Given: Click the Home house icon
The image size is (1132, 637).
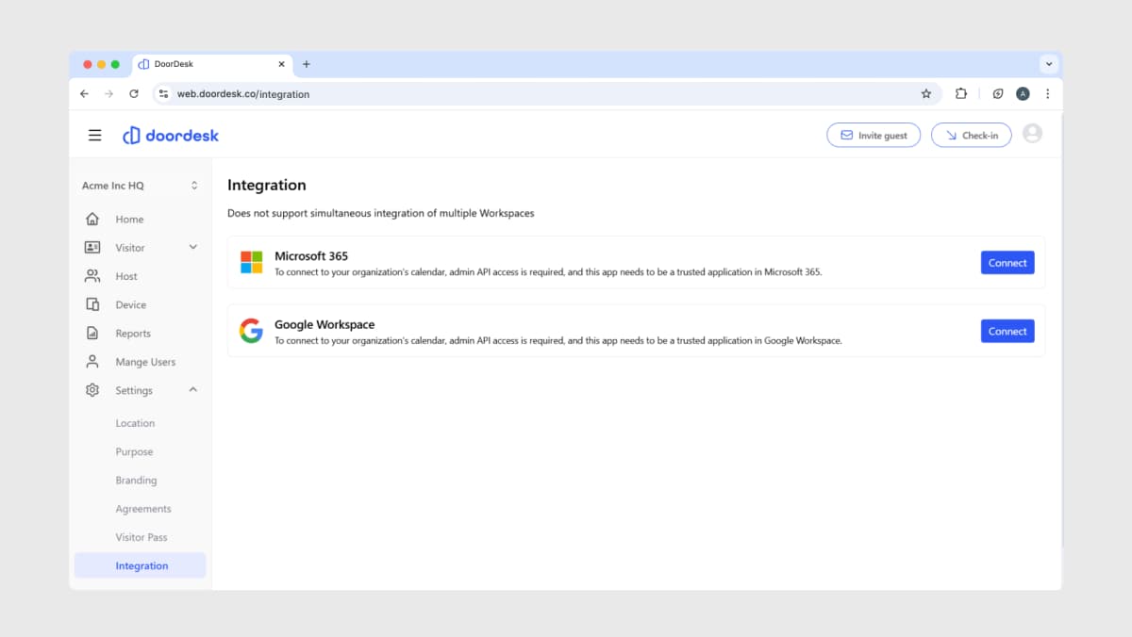Looking at the screenshot, I should (x=92, y=219).
